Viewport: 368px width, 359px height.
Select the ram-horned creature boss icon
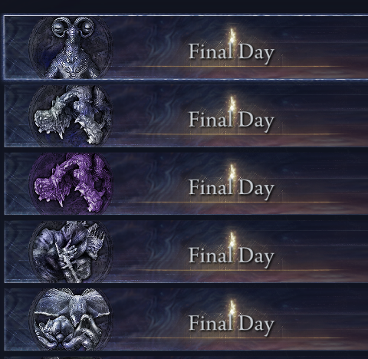tap(71, 48)
